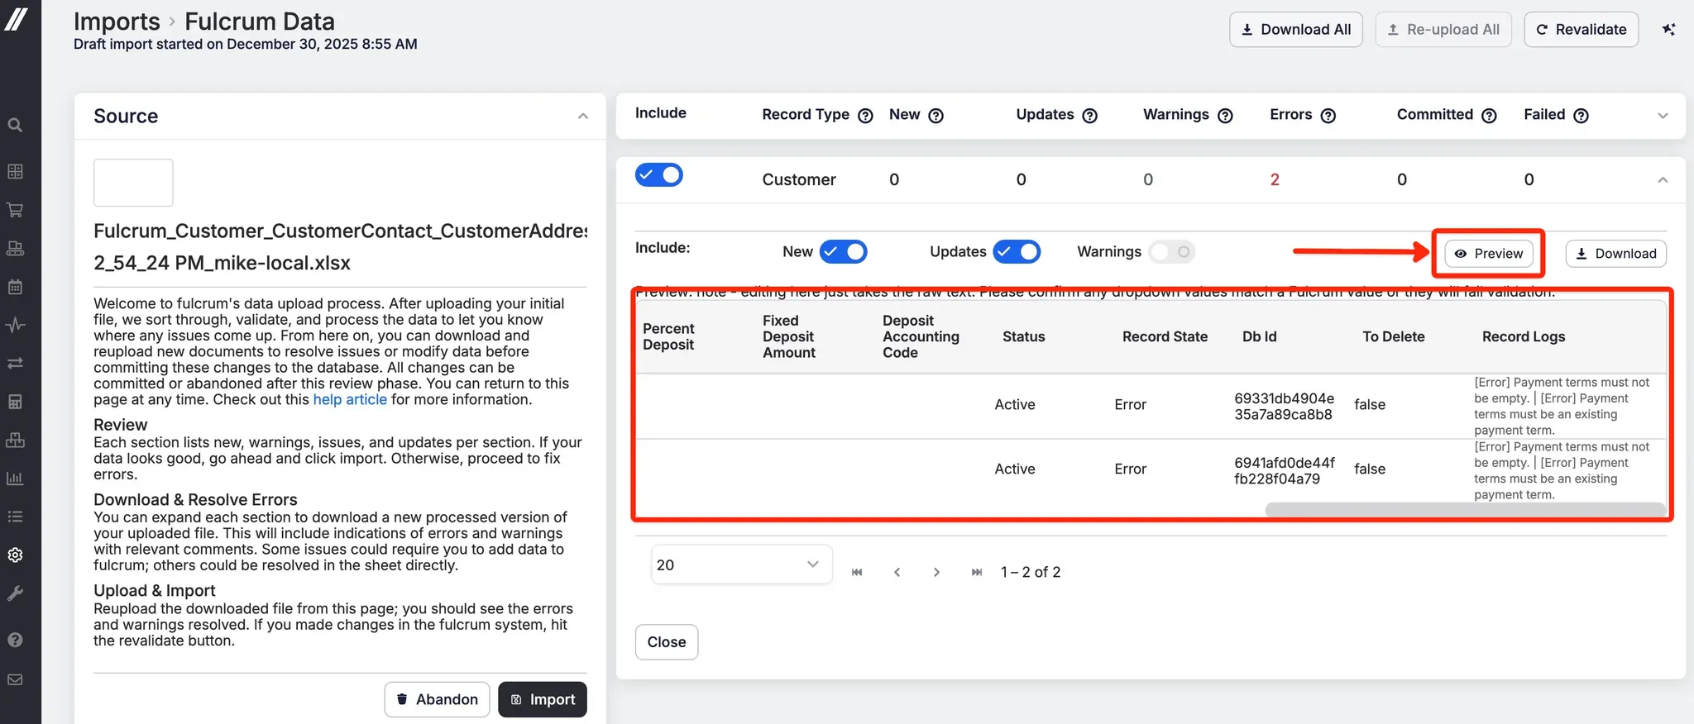Image resolution: width=1694 pixels, height=724 pixels.
Task: Click the Fulcrum logo in the sidebar
Action: point(16,18)
